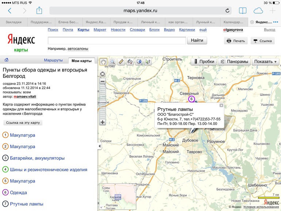This screenshot has height=211, width=281.
Task: Click the Печать print button
Action: pyautogui.click(x=236, y=41)
